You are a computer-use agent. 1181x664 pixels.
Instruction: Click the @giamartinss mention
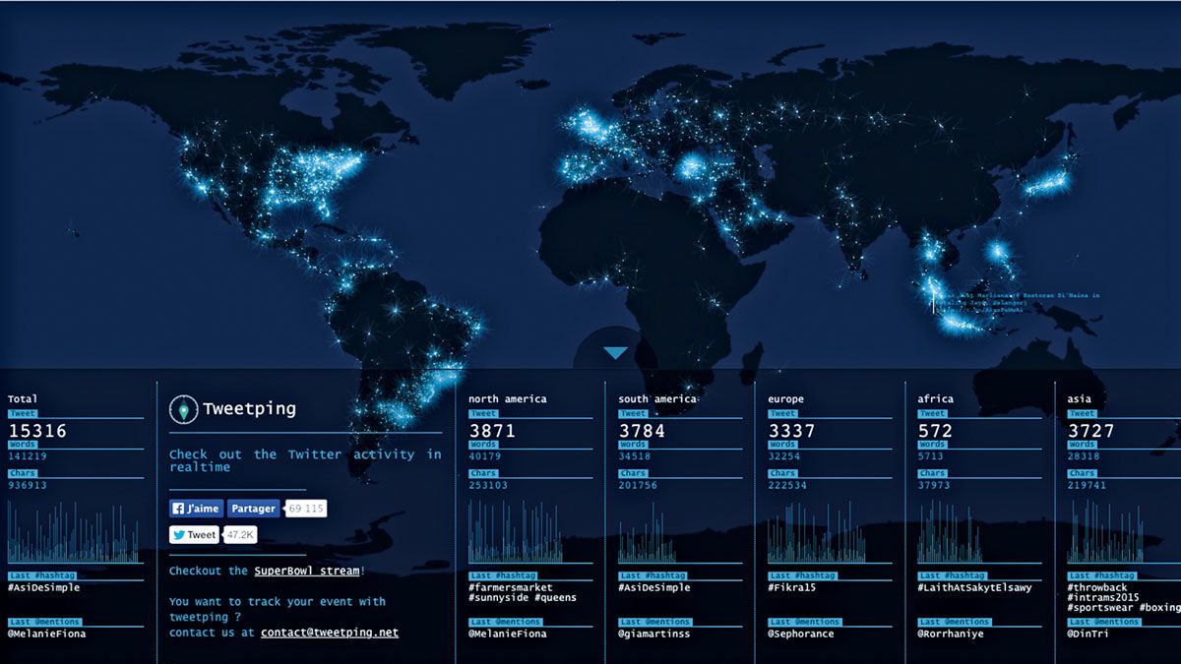654,634
